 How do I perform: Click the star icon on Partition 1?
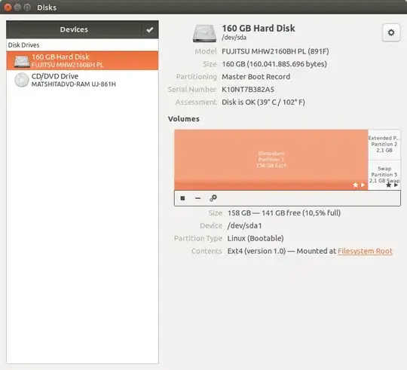355,185
